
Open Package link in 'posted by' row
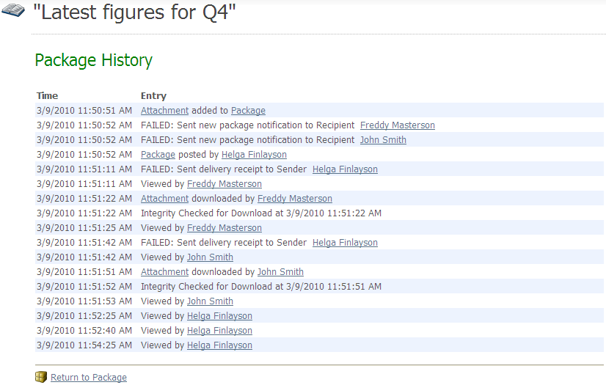[158, 155]
